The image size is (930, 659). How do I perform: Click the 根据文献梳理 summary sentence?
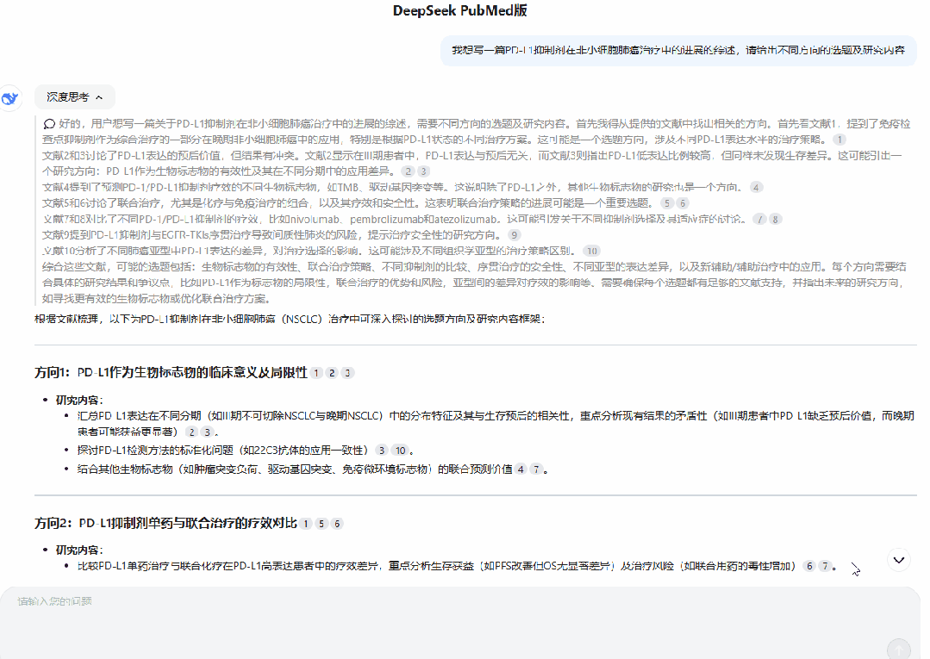[x=290, y=319]
